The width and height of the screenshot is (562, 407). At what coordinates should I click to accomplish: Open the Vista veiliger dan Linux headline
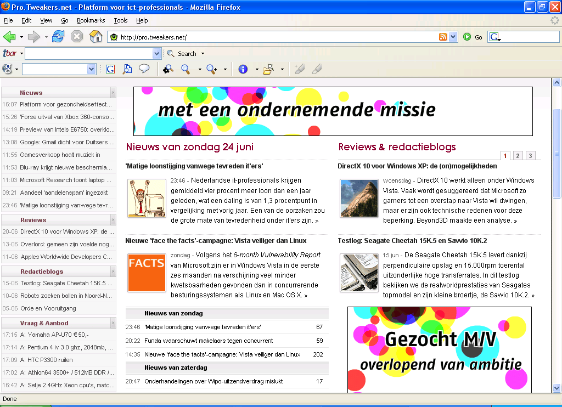point(216,241)
